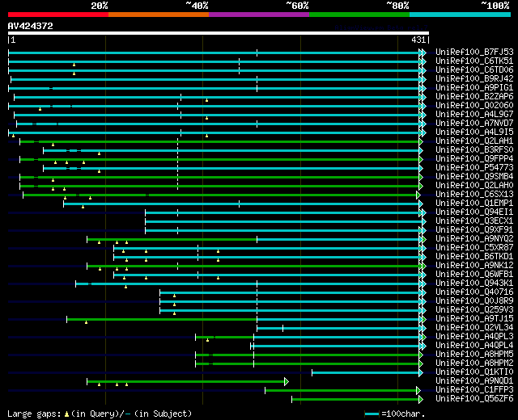518x420 pixels.
Task: Click the UniRef100_A4QPL4 label
Action: click(x=474, y=346)
